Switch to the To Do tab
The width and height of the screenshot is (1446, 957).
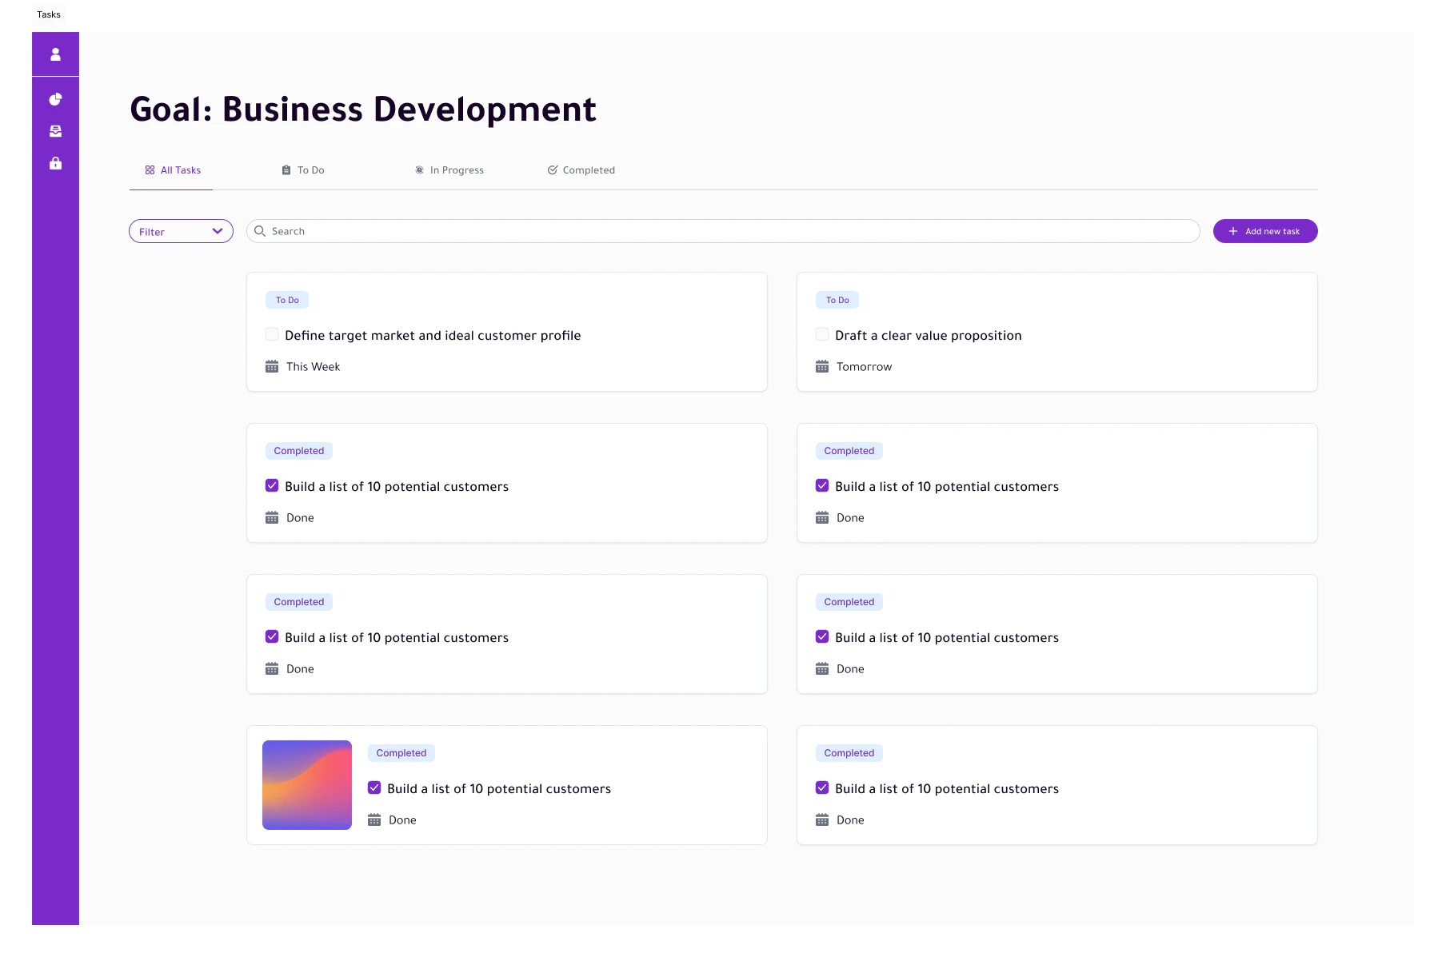(303, 170)
